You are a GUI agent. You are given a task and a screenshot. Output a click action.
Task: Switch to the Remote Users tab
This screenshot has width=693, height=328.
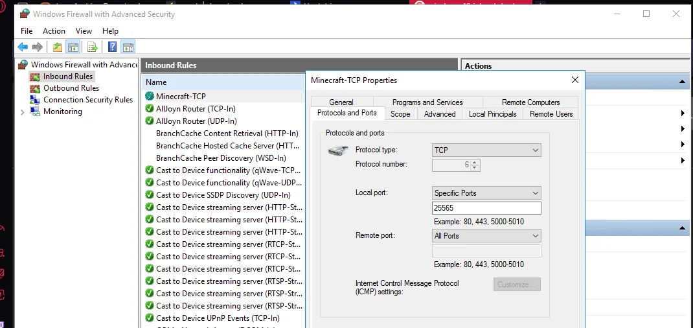[551, 114]
